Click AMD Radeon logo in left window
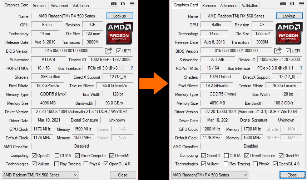Viewport: 307px width, 180px height. [120, 33]
